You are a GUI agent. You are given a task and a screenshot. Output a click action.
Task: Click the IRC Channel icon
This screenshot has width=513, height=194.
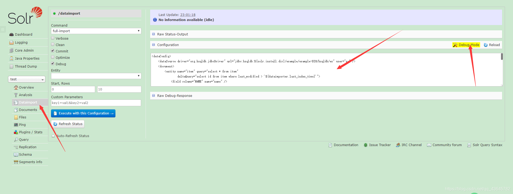[x=398, y=145]
